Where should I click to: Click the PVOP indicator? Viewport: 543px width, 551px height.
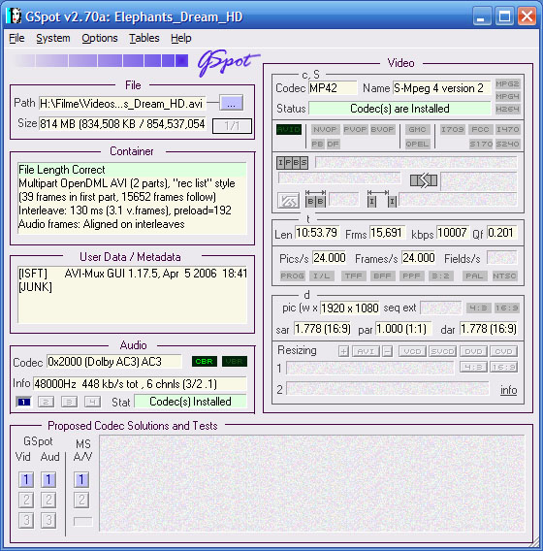coord(355,129)
